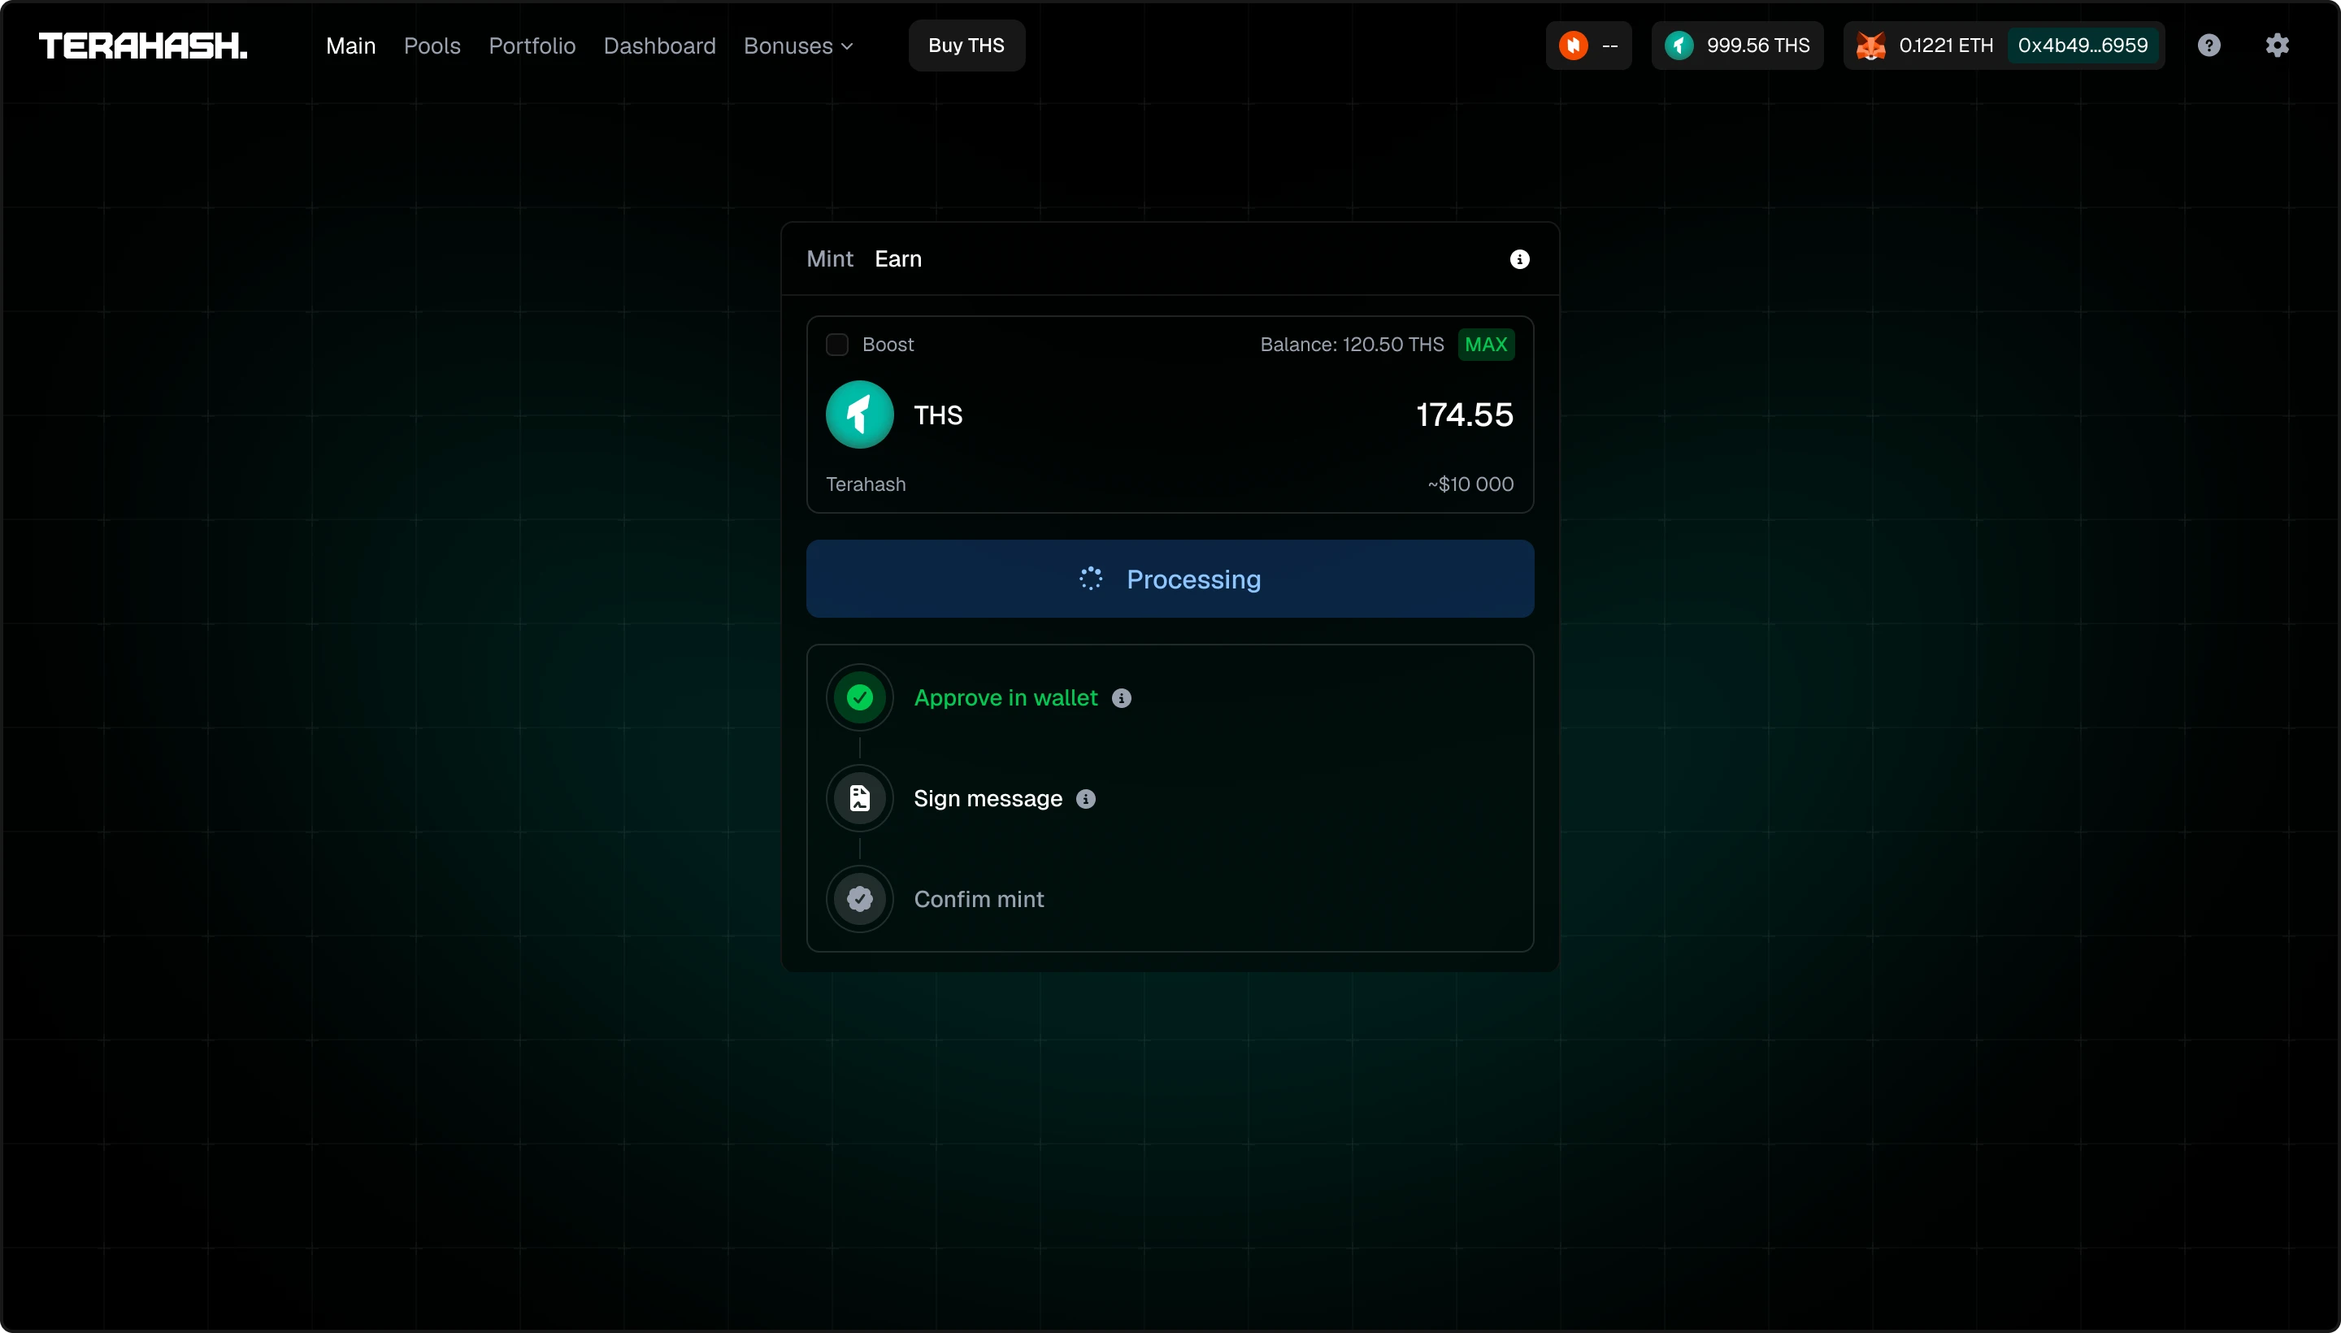Click the THS token icon beside 999.56 THS
The image size is (2341, 1333).
[x=1679, y=46]
